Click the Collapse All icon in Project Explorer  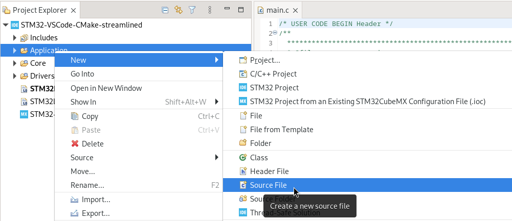point(165,10)
